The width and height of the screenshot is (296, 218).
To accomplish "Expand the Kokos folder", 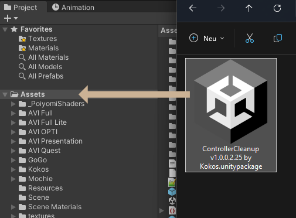I will pyautogui.click(x=13, y=169).
